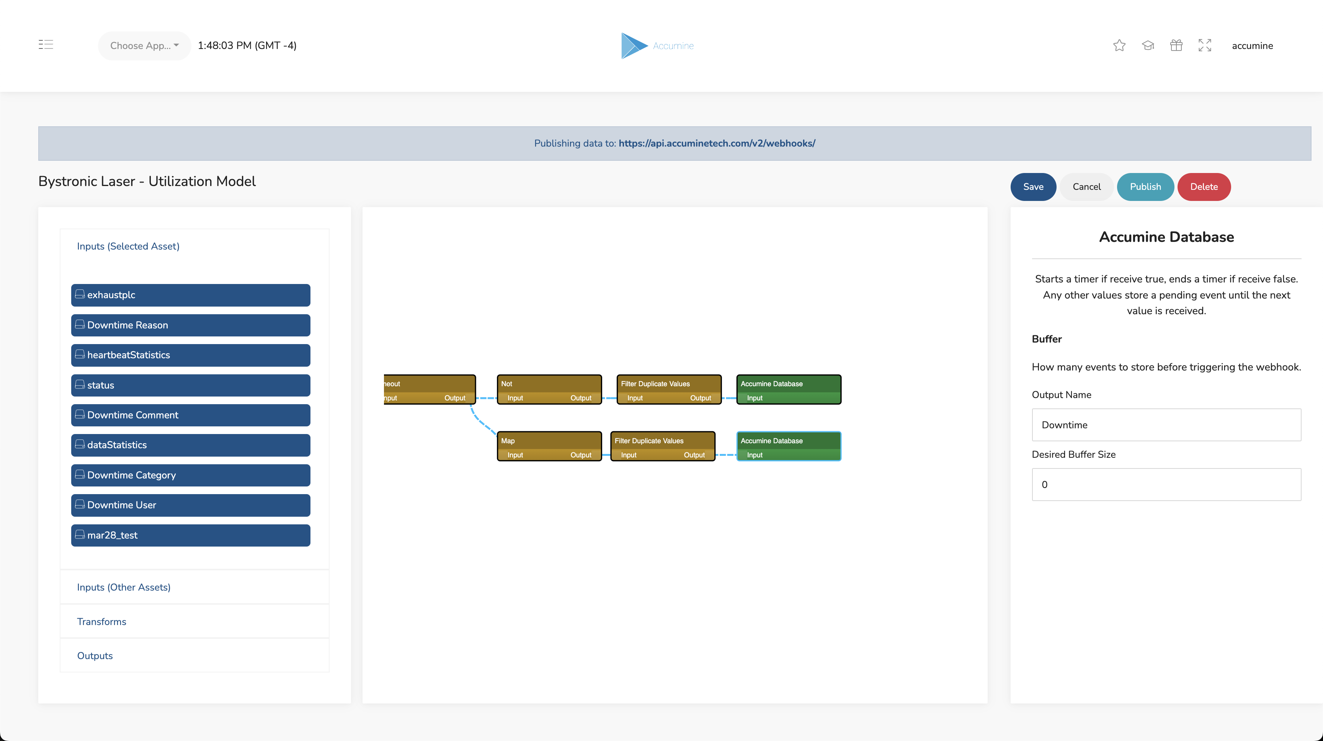Click the drive icon beside Downtime Comment
Viewport: 1323px width, 741px height.
[x=80, y=415]
